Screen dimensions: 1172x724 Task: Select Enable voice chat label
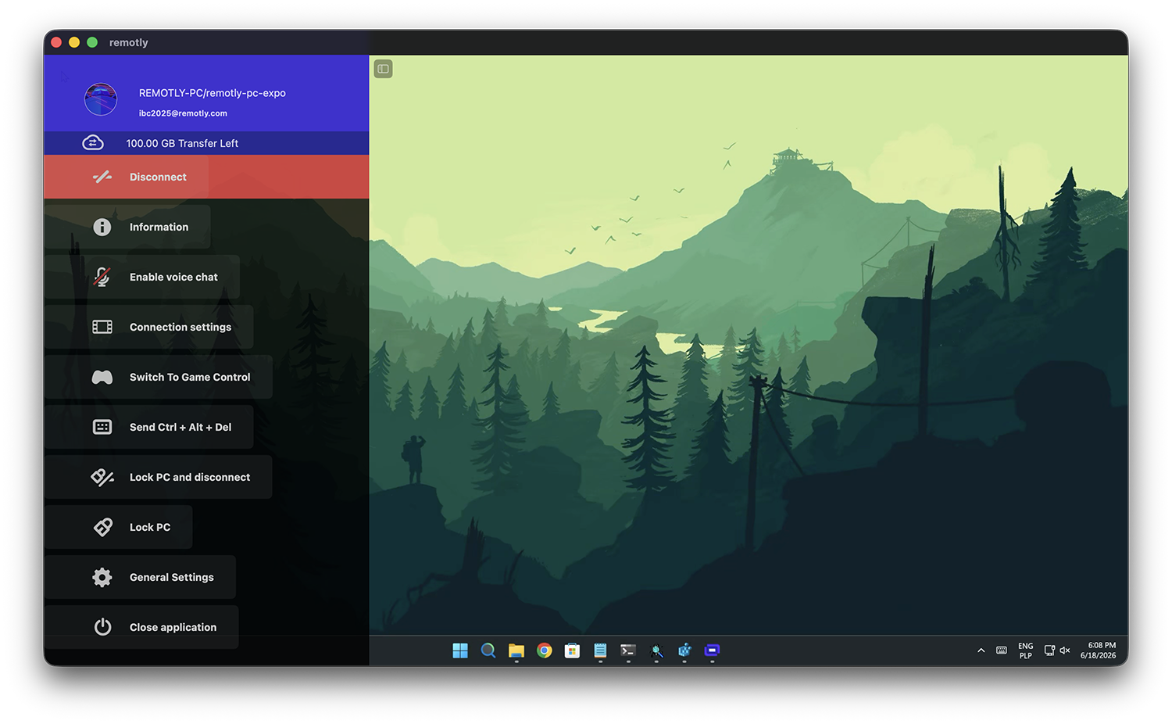173,277
